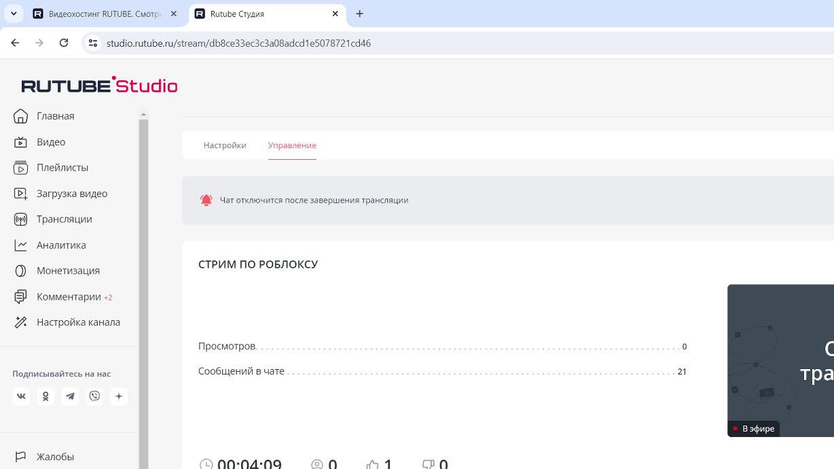
Task: Click the Аналитика chart icon
Action: (x=21, y=245)
